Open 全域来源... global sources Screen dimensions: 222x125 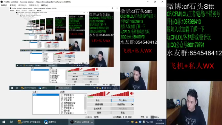tap(99, 109)
